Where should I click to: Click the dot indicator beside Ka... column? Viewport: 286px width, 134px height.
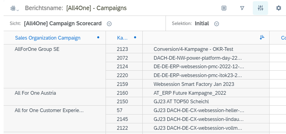tap(135, 37)
